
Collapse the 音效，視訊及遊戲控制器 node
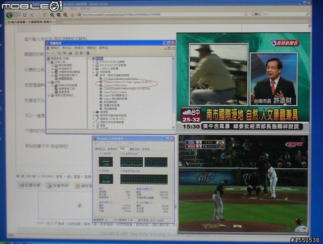point(93,75)
